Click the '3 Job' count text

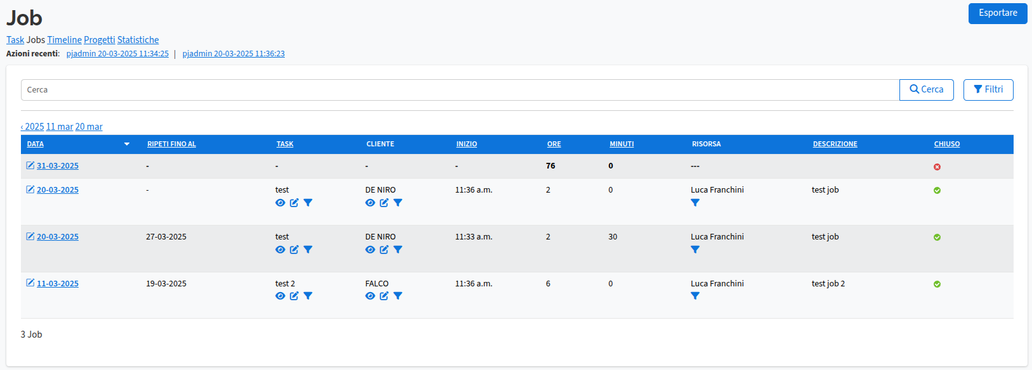(x=32, y=335)
